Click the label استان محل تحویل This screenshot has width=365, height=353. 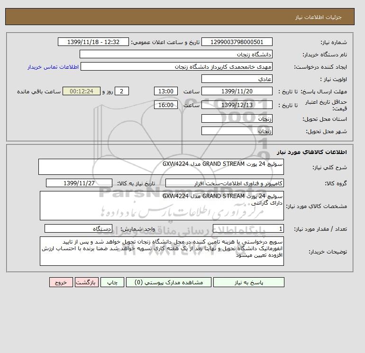[x=325, y=119]
